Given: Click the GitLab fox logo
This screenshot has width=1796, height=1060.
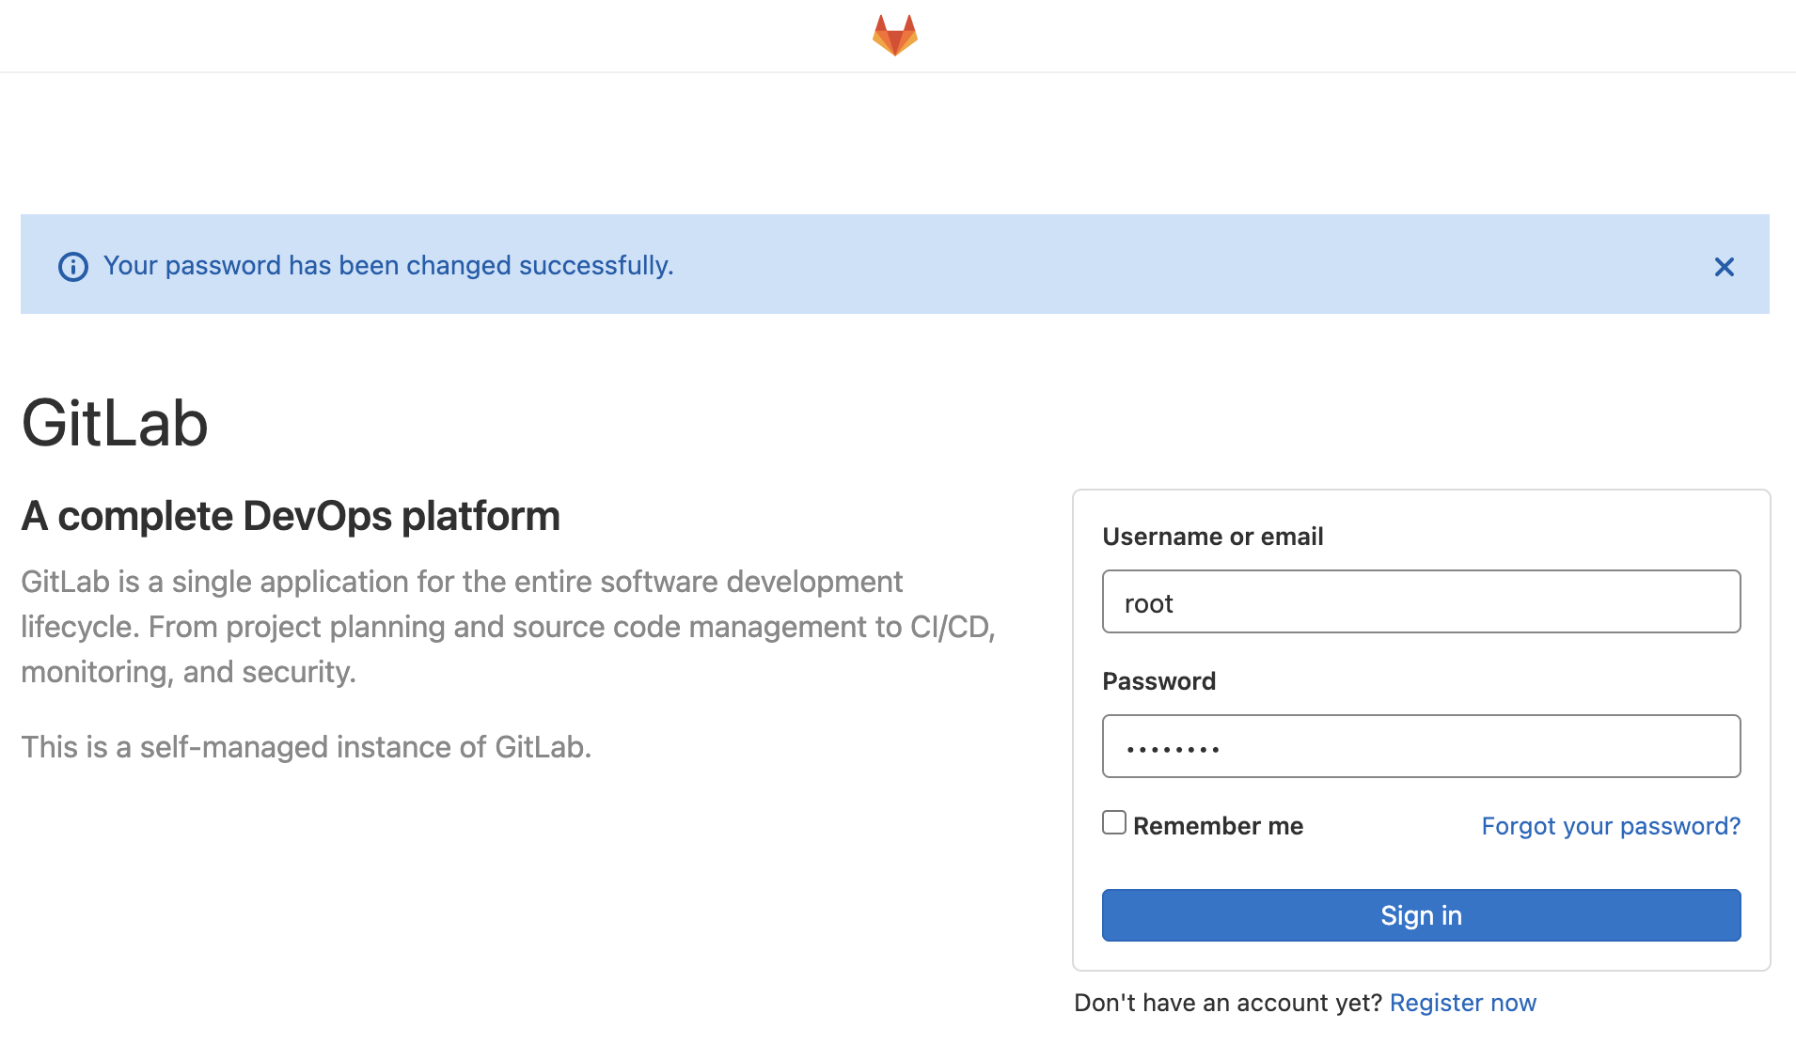Looking at the screenshot, I should [894, 36].
